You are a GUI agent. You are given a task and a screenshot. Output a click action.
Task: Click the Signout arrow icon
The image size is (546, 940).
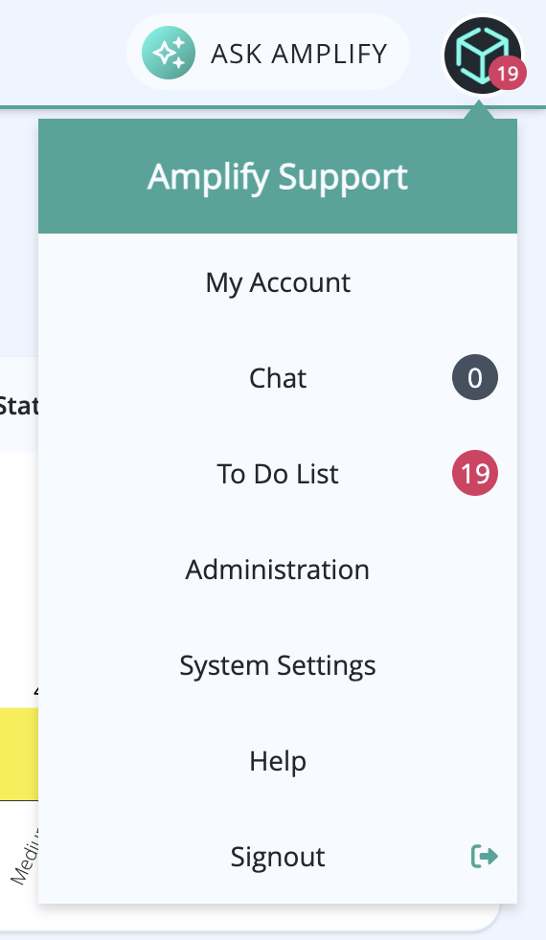[x=484, y=856]
